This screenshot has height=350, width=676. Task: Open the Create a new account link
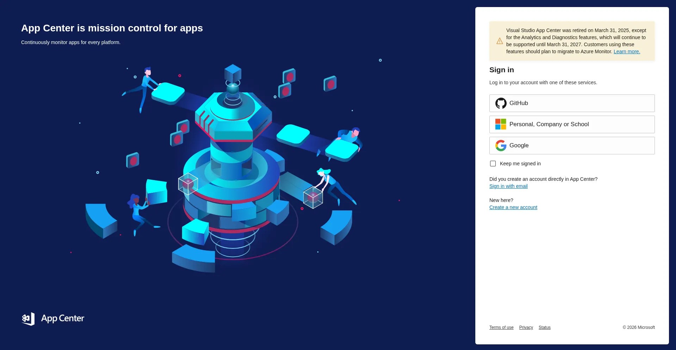click(513, 207)
